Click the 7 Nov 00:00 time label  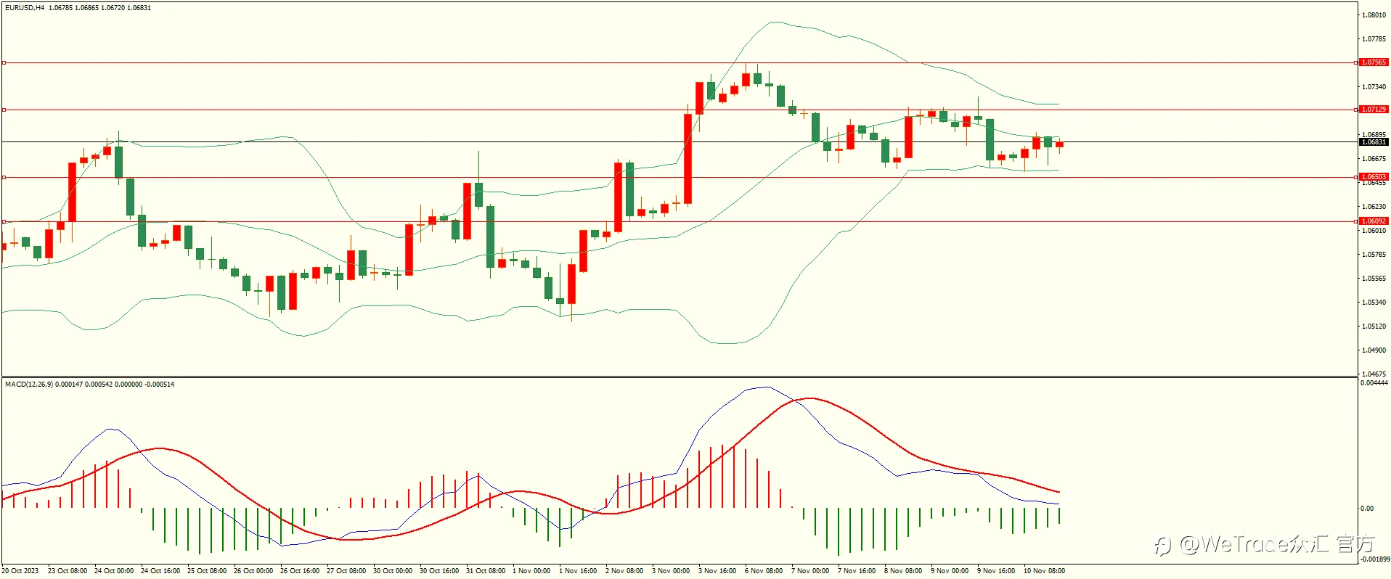pyautogui.click(x=810, y=571)
